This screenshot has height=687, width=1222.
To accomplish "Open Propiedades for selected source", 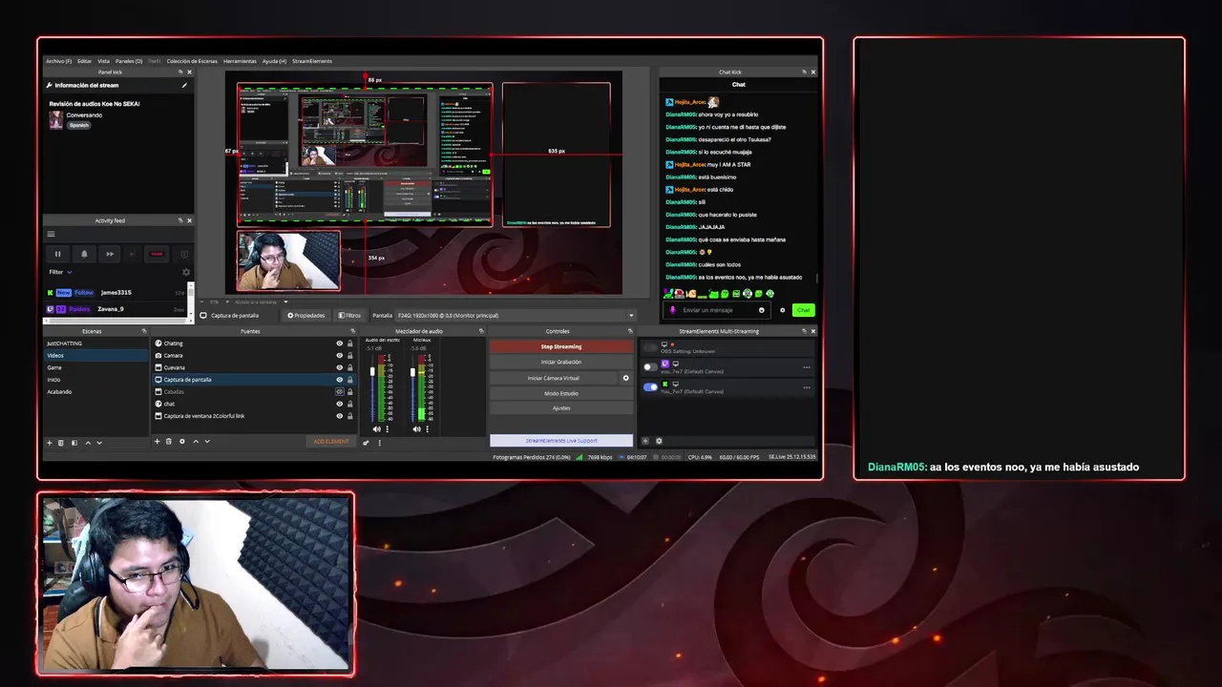I will click(306, 315).
